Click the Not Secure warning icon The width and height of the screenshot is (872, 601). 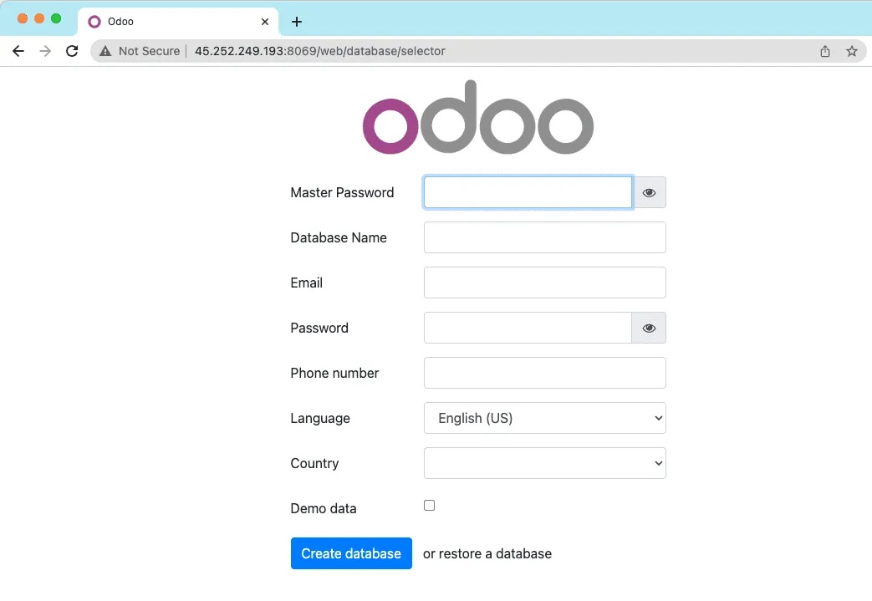(x=105, y=51)
